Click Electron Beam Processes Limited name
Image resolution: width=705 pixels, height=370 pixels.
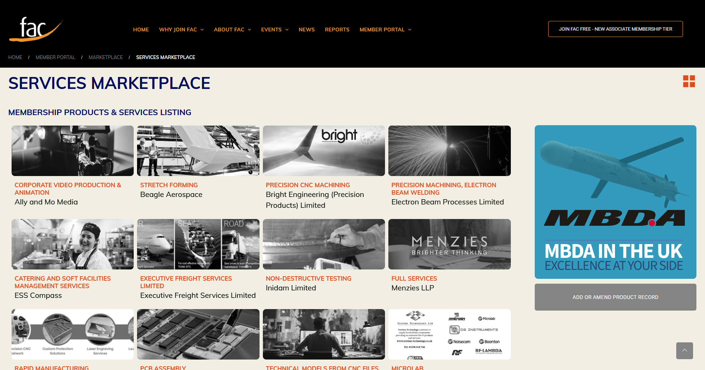tap(448, 202)
